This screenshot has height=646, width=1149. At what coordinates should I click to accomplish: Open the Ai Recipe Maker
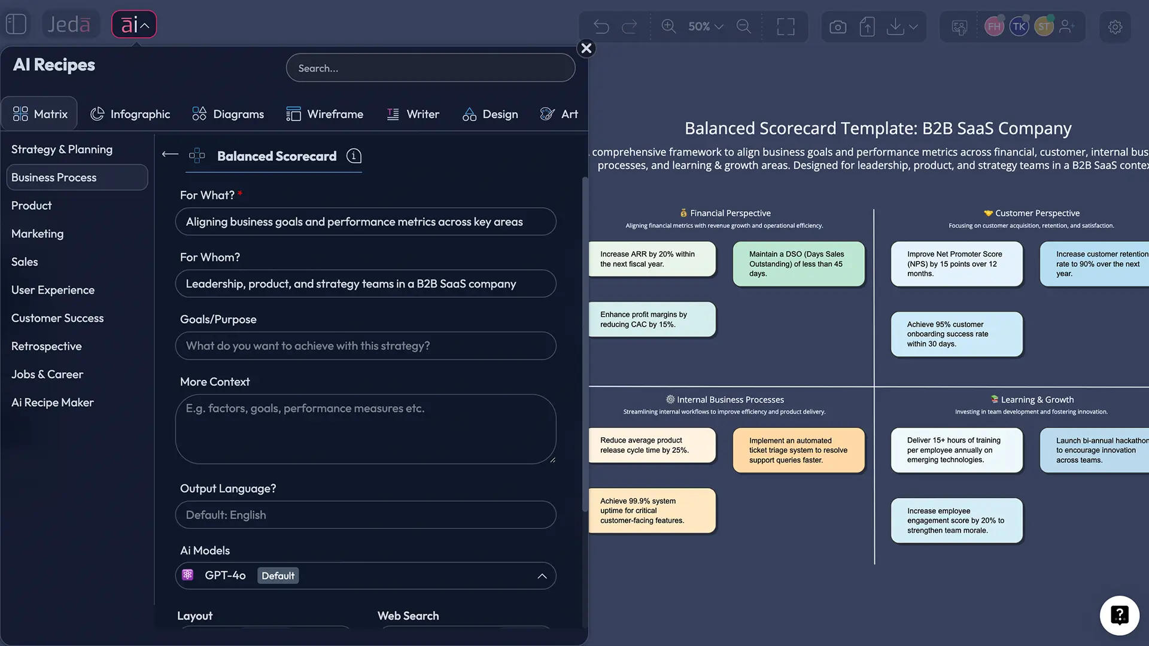[x=52, y=402]
